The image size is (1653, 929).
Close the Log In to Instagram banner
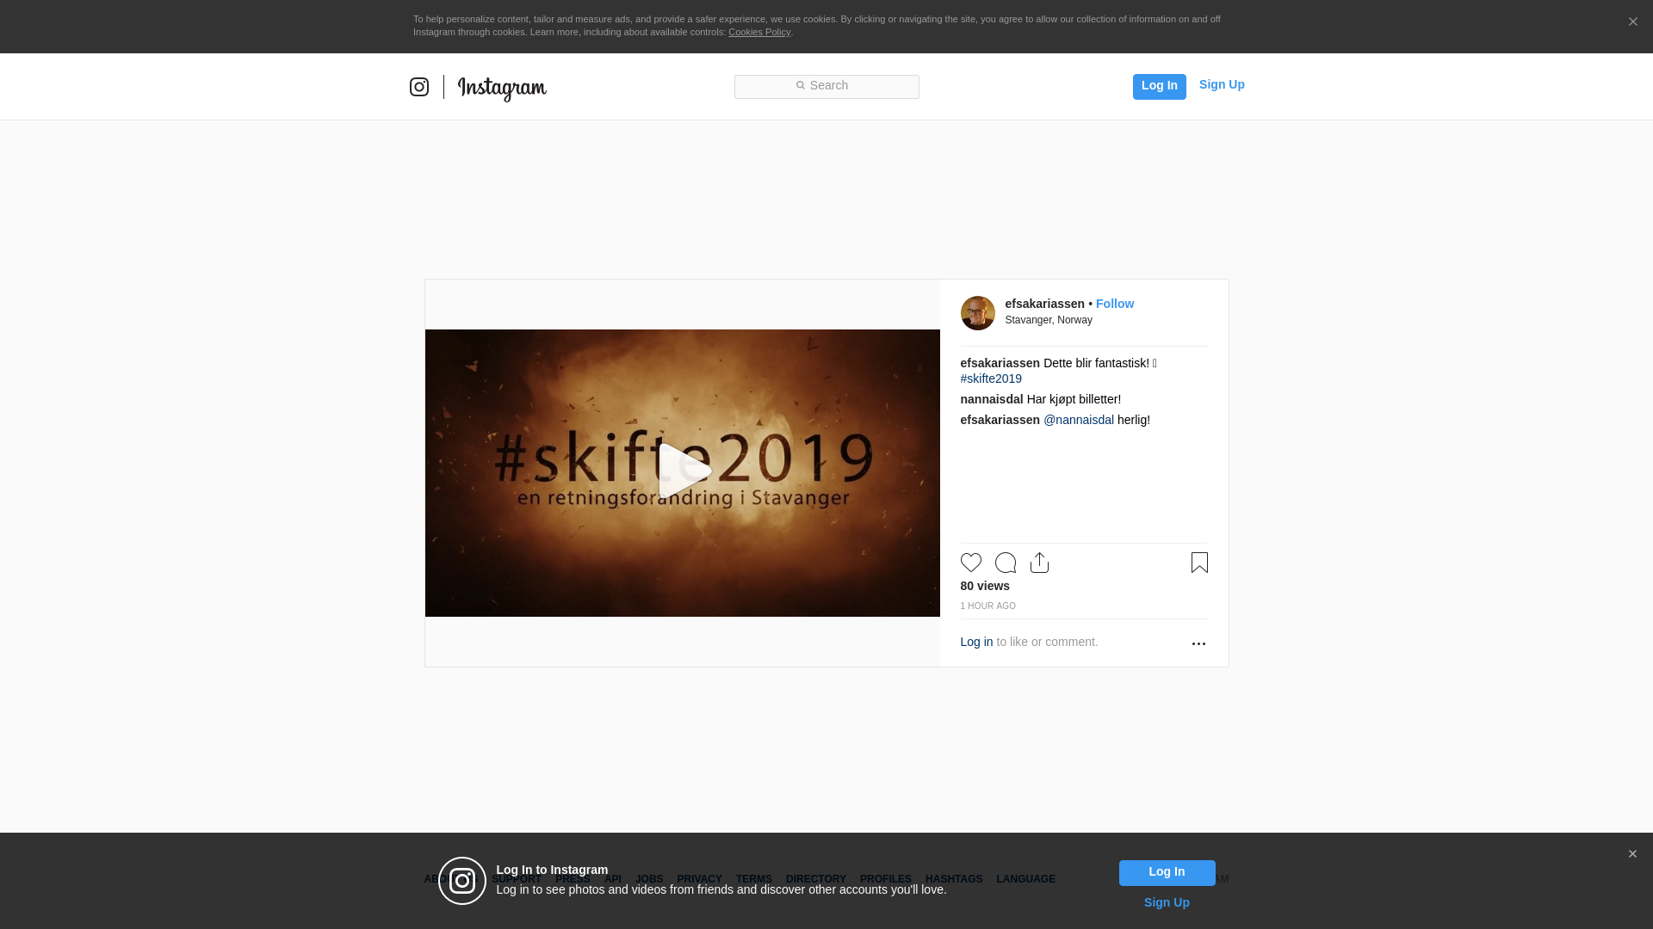1632,854
